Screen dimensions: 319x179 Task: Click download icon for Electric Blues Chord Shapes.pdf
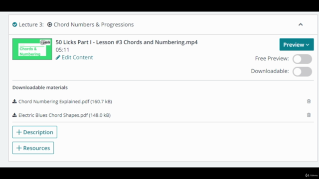tap(14, 115)
